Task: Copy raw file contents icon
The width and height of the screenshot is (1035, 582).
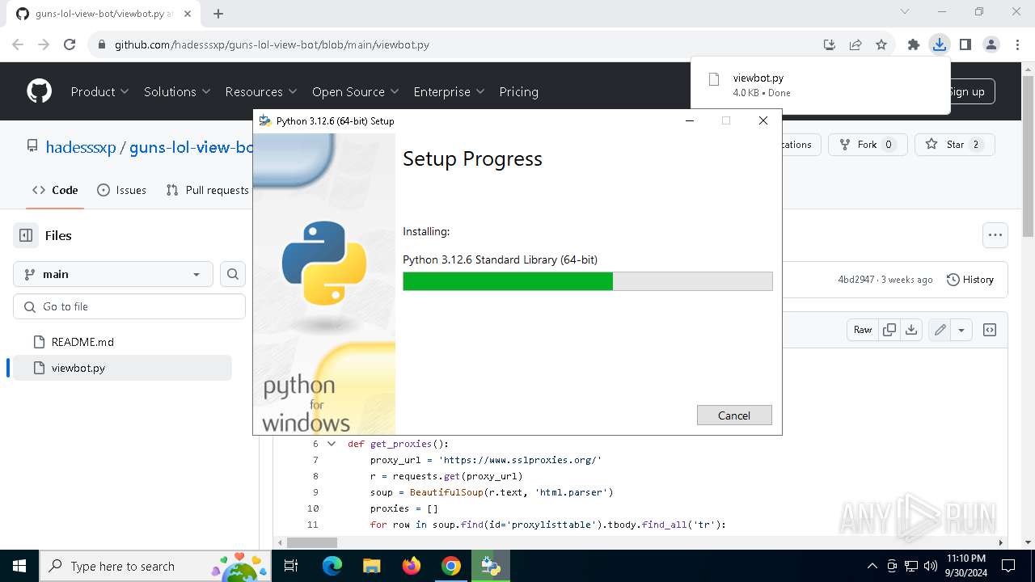Action: coord(889,330)
